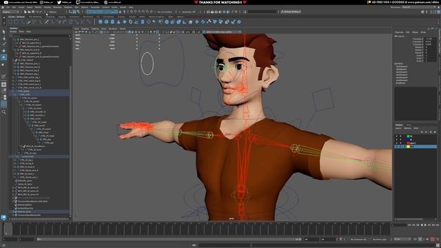Click the Maya logo icon at bottom-left
This screenshot has width=441, height=248.
[x=3, y=218]
